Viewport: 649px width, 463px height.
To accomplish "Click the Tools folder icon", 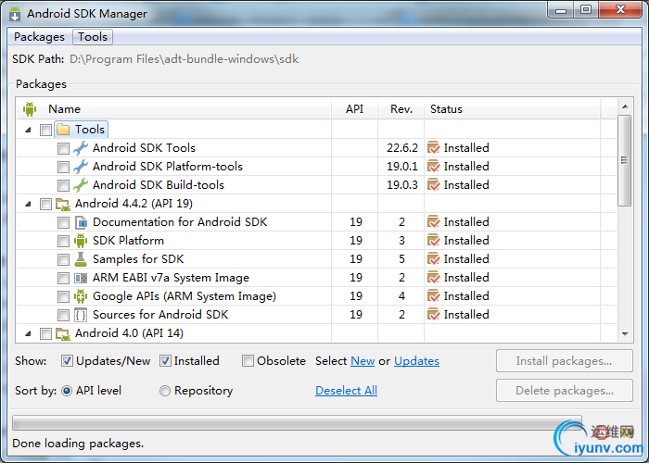I will (x=63, y=130).
